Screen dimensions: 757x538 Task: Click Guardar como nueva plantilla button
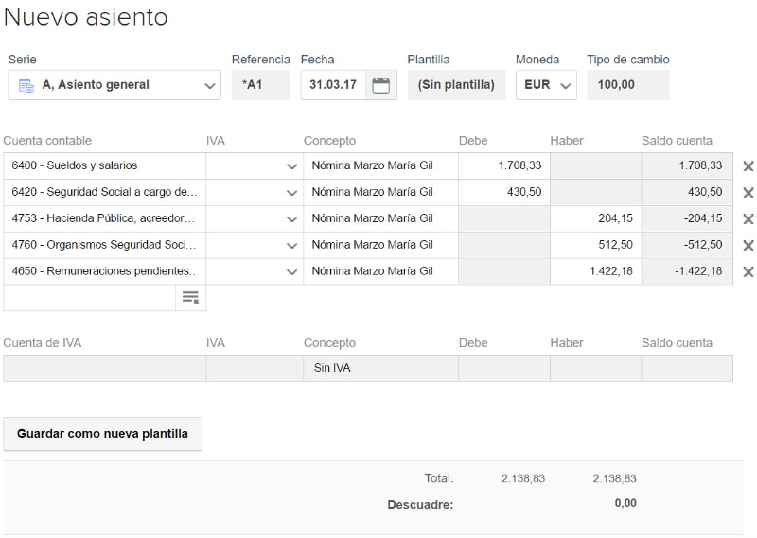pos(102,434)
